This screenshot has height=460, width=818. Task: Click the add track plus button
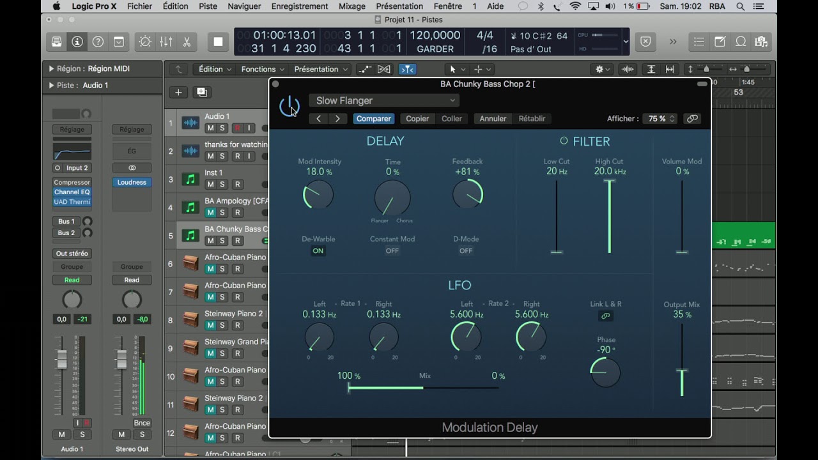[x=178, y=92]
